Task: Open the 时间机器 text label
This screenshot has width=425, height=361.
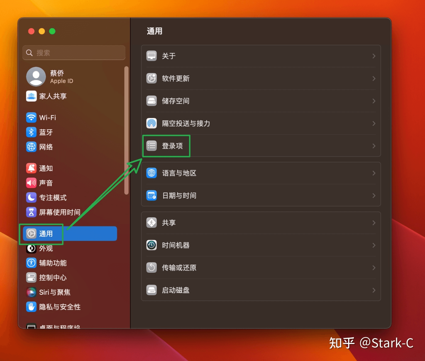Action: pyautogui.click(x=176, y=245)
